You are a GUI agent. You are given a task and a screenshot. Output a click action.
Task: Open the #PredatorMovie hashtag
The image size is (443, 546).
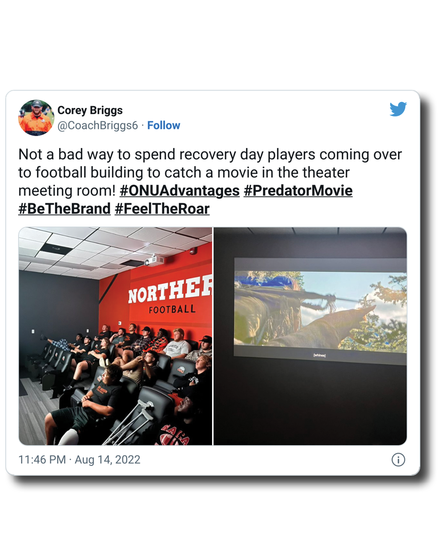coord(298,190)
